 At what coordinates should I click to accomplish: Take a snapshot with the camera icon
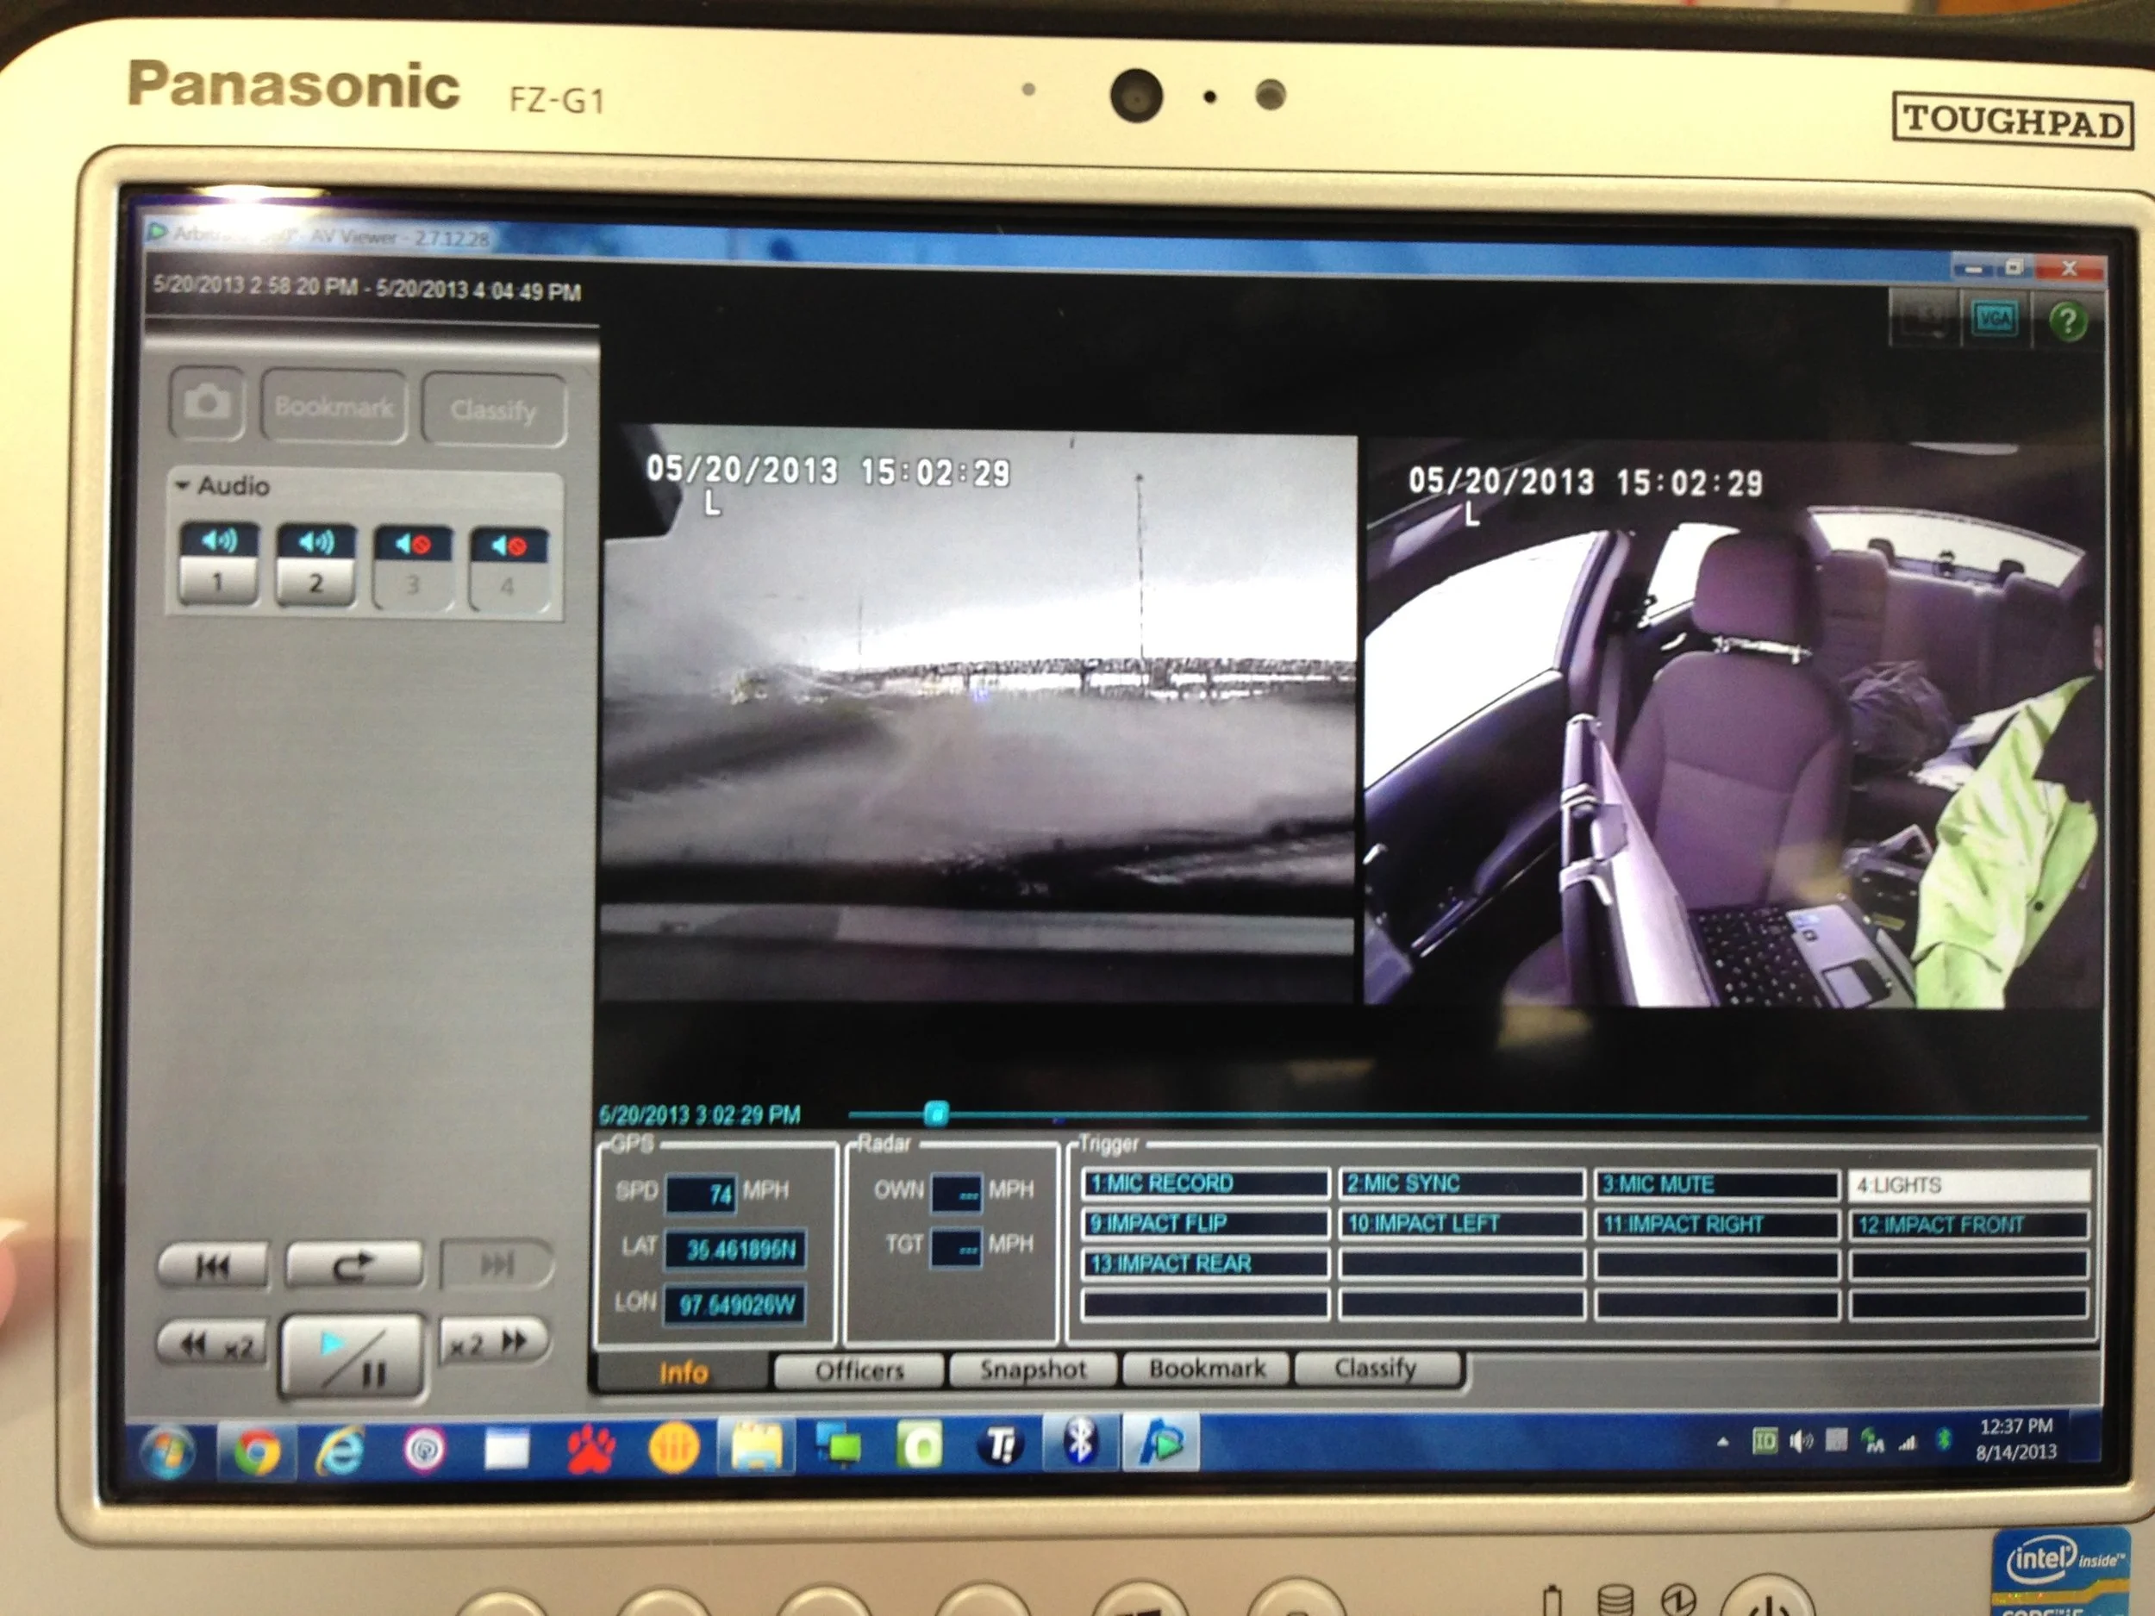coord(207,402)
